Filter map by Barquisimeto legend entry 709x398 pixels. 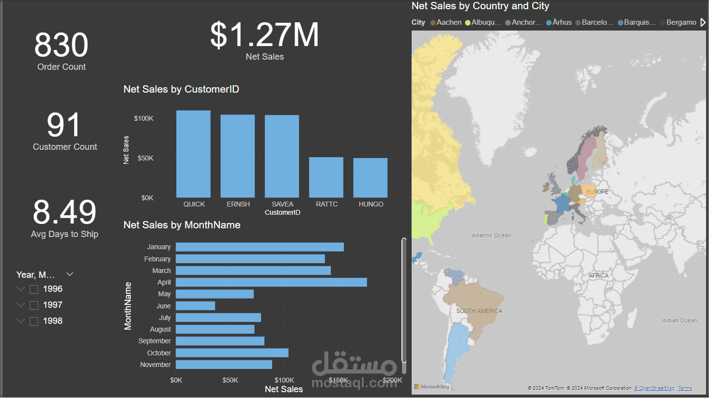pyautogui.click(x=637, y=22)
